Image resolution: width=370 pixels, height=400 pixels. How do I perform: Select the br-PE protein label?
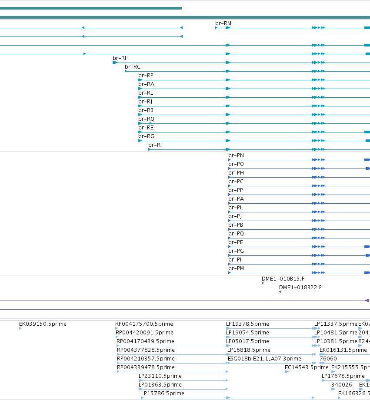point(236,242)
